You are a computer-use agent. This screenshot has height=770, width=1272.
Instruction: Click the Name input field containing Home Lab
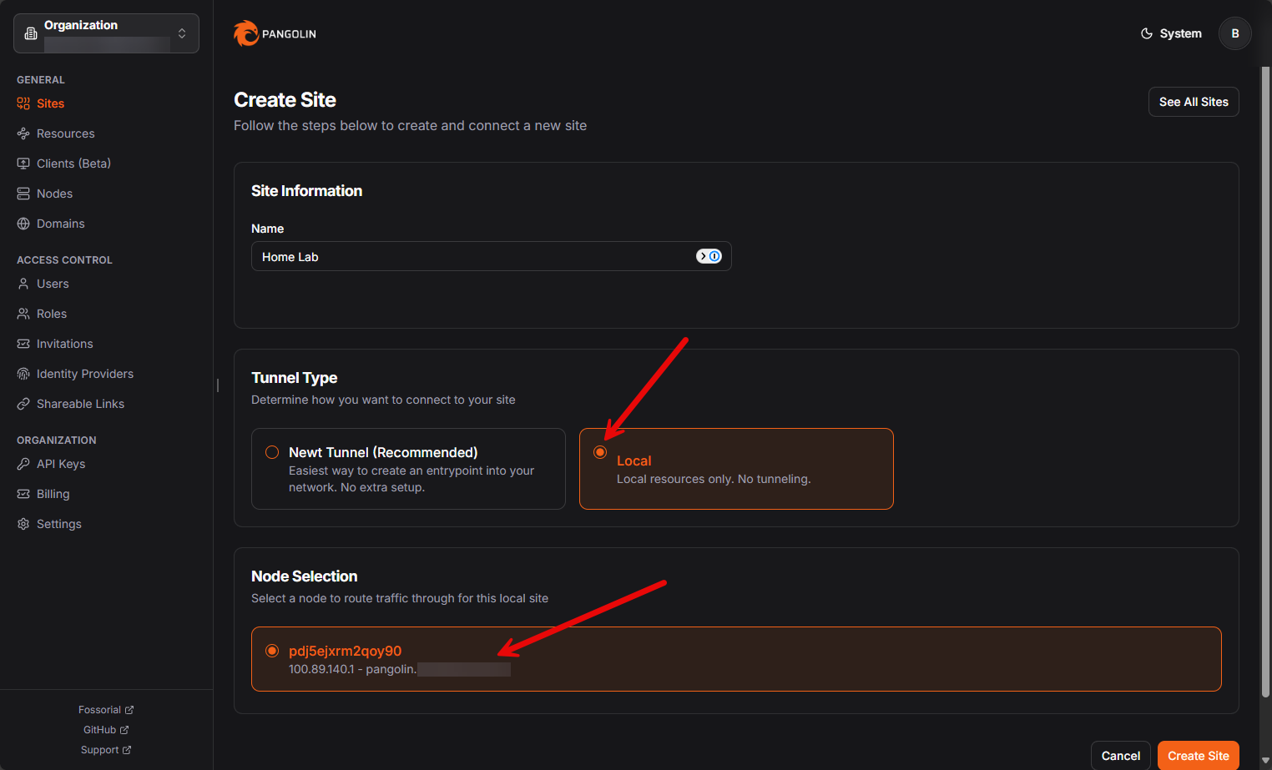tap(491, 256)
